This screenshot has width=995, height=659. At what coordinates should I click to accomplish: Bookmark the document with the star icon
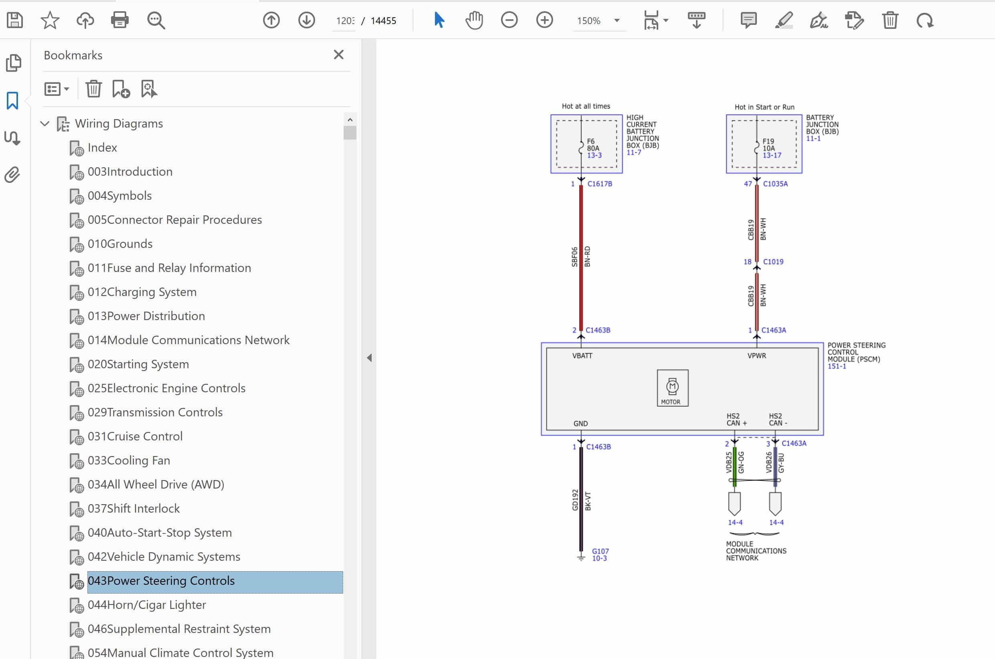[x=50, y=20]
